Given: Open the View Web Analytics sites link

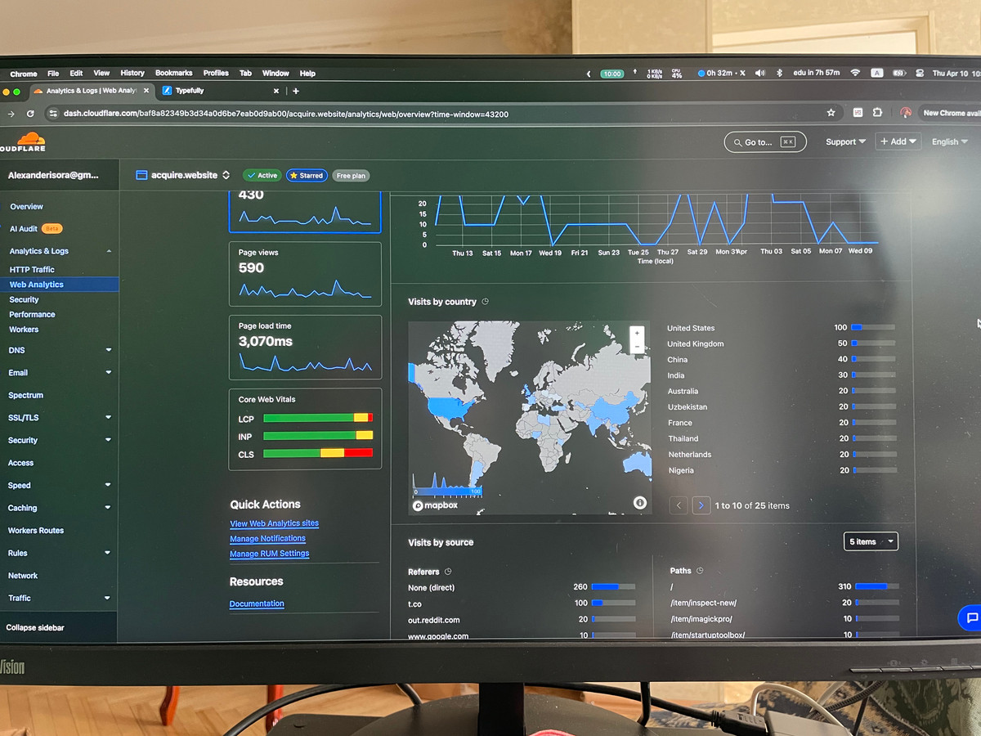Looking at the screenshot, I should [x=274, y=523].
